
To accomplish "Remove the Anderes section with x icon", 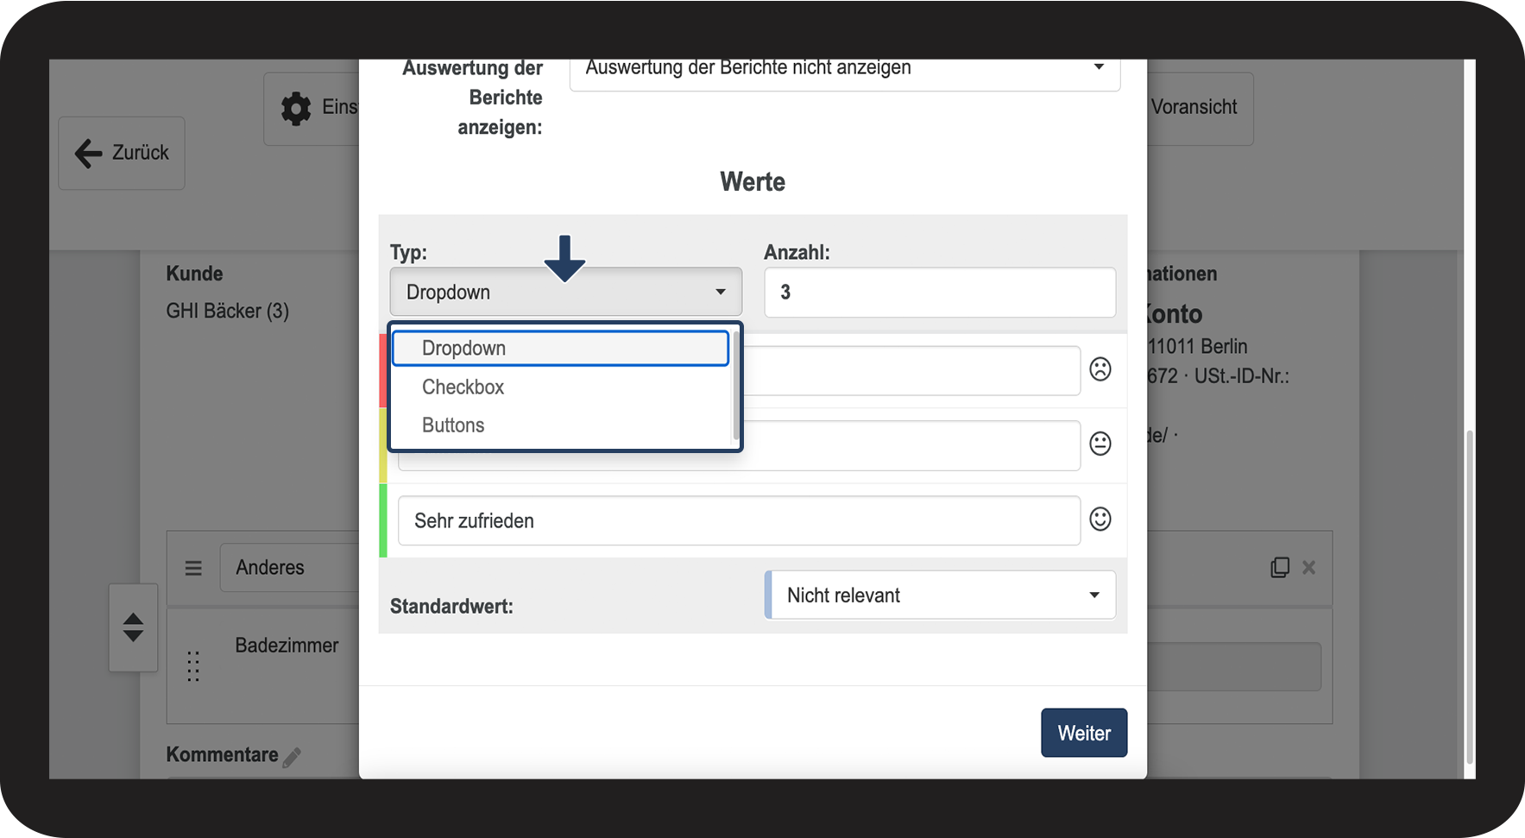I will point(1308,567).
